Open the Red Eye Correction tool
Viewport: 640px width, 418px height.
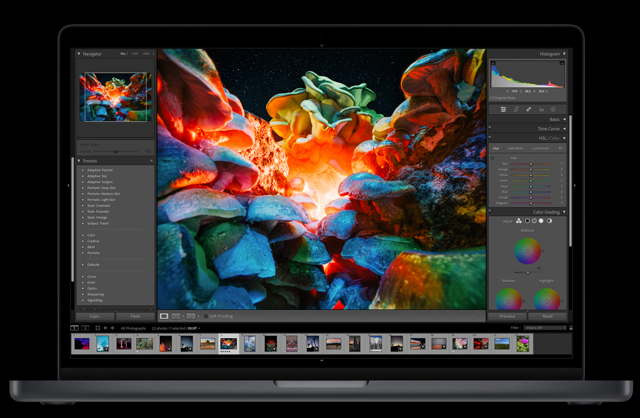tap(541, 110)
